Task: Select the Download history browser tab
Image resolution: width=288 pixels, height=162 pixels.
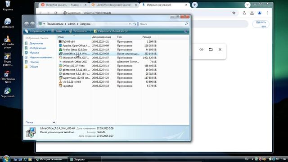Action: (x=164, y=5)
